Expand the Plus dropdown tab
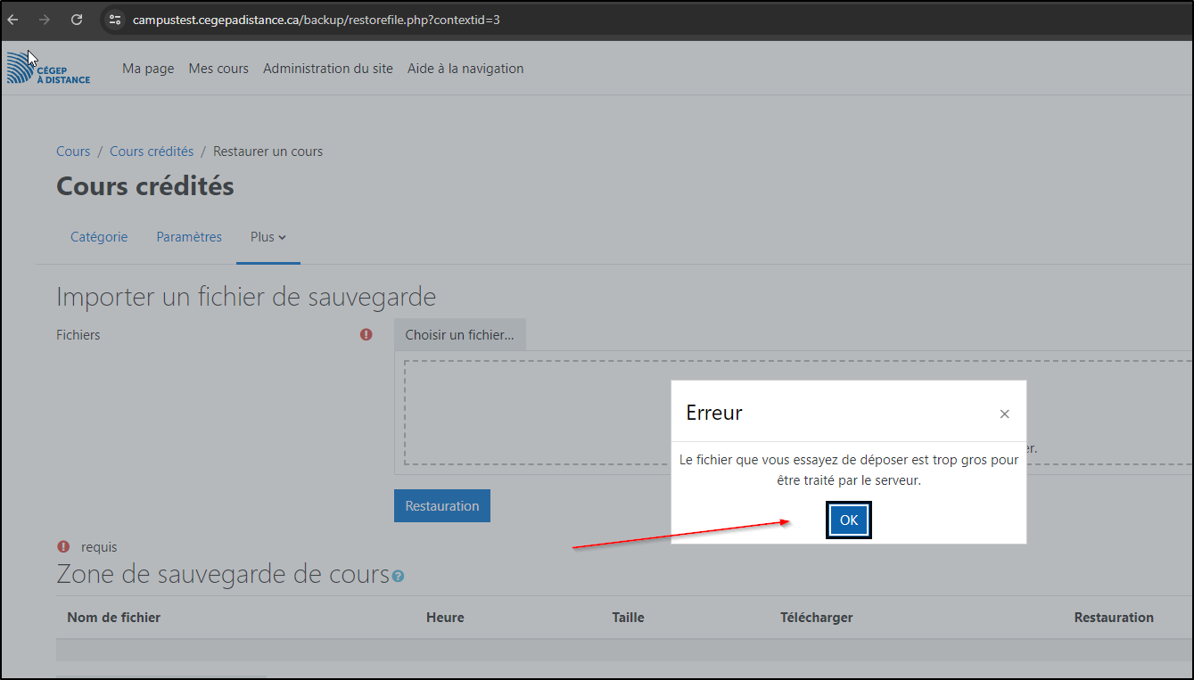Viewport: 1194px width, 680px height. point(268,237)
